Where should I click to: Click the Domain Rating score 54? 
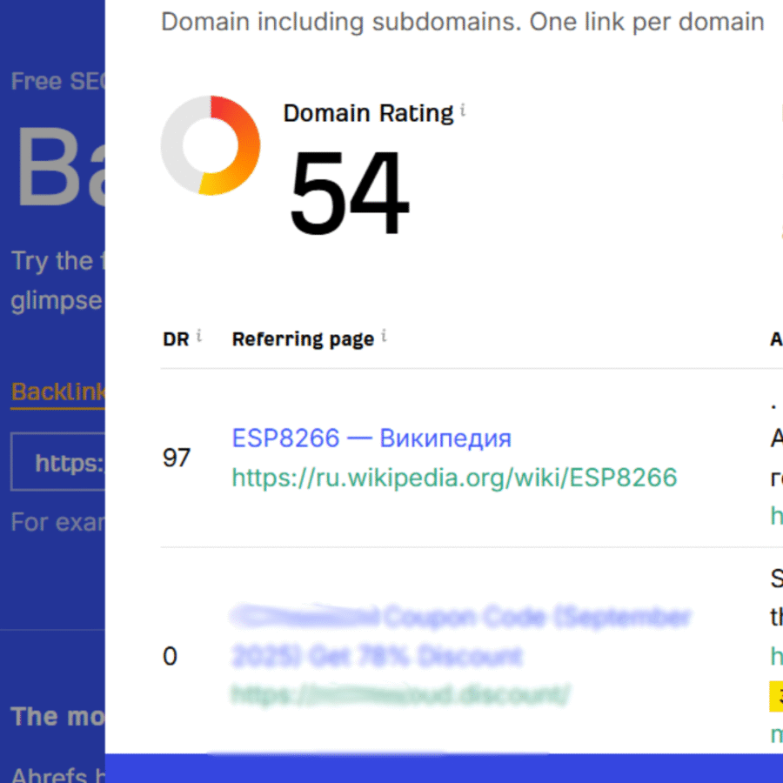tap(350, 193)
